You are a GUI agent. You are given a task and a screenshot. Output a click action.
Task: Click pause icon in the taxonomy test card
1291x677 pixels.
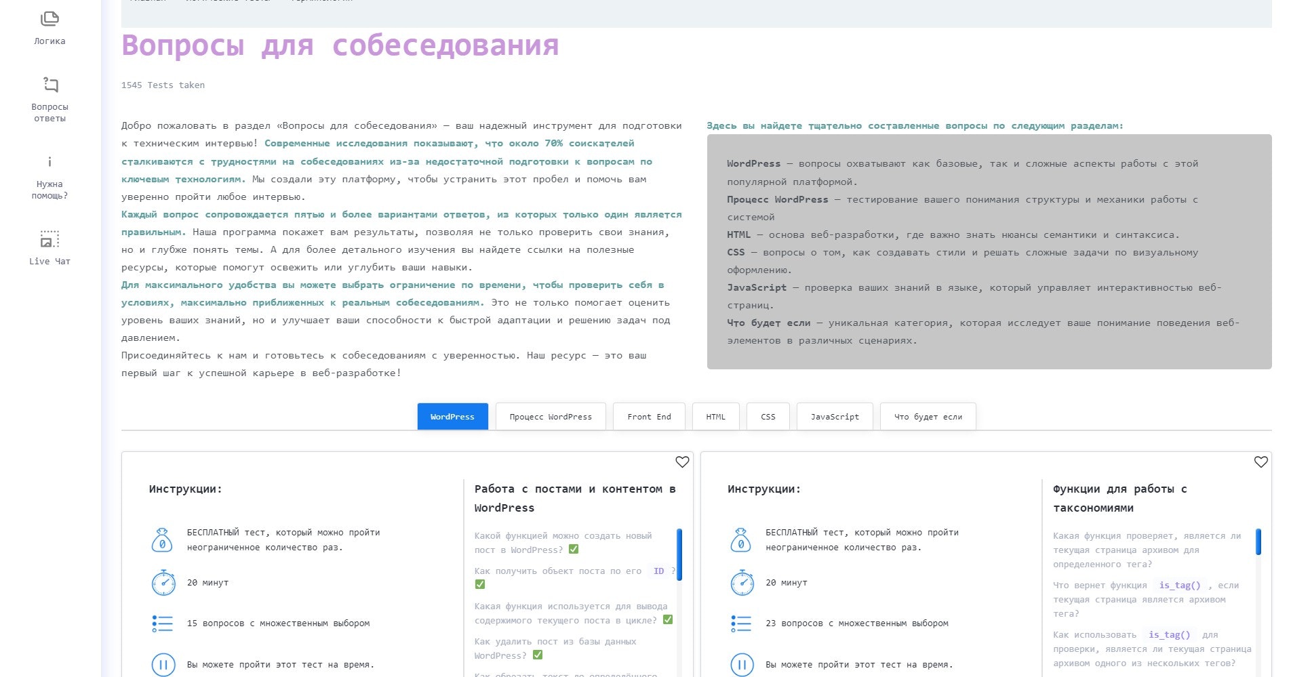coord(742,664)
